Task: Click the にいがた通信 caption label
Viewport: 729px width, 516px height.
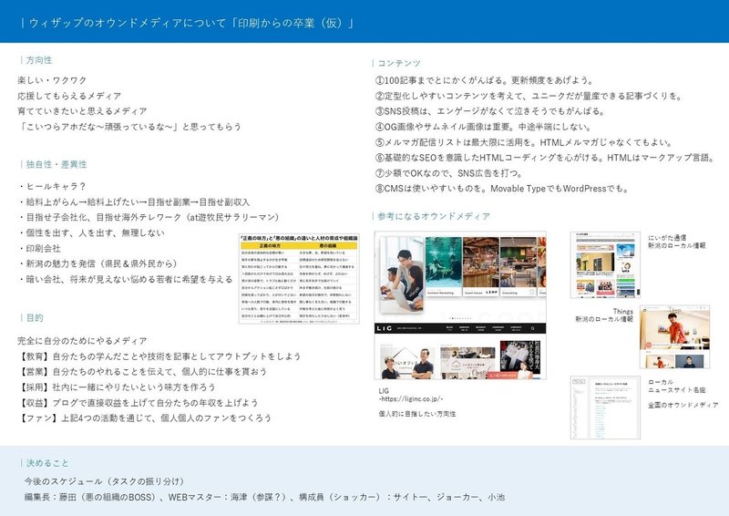Action: [676, 242]
